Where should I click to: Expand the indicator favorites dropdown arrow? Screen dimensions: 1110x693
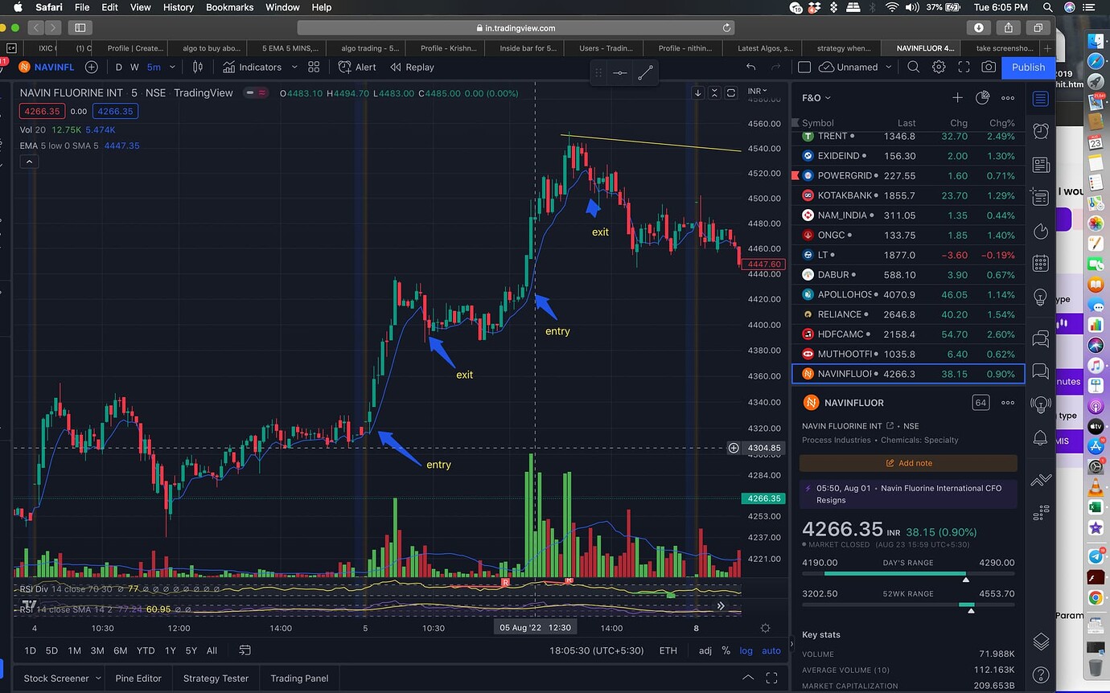coord(294,68)
